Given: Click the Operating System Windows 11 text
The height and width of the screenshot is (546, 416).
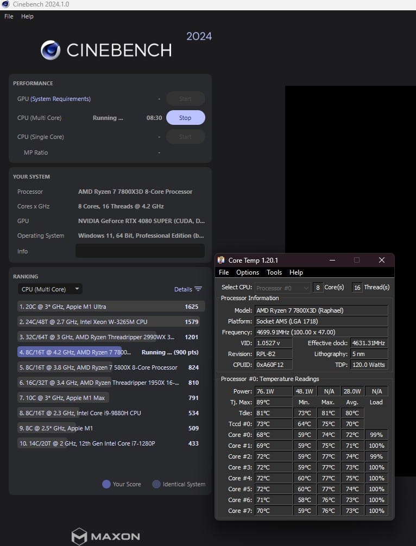Looking at the screenshot, I should pyautogui.click(x=141, y=236).
